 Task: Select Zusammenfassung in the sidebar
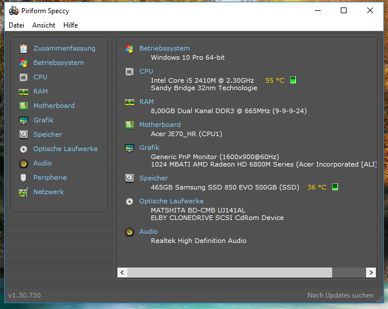pos(64,48)
